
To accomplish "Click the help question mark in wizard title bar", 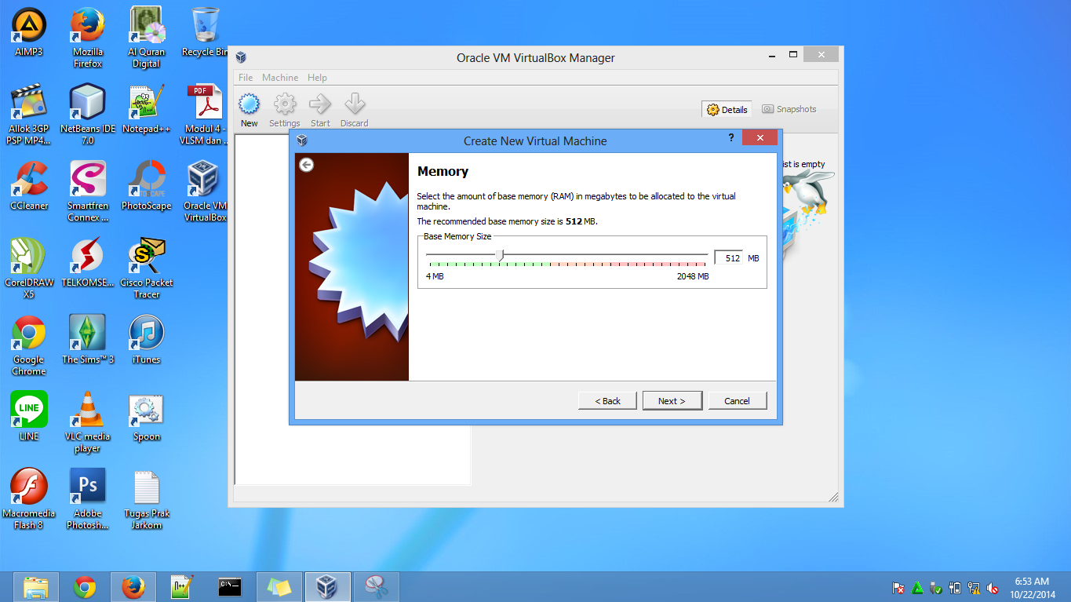I will tap(731, 137).
